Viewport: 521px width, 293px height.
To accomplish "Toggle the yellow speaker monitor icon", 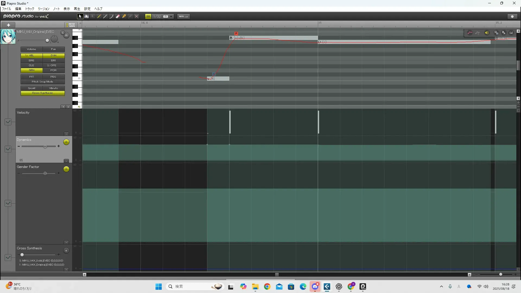I will [x=487, y=33].
